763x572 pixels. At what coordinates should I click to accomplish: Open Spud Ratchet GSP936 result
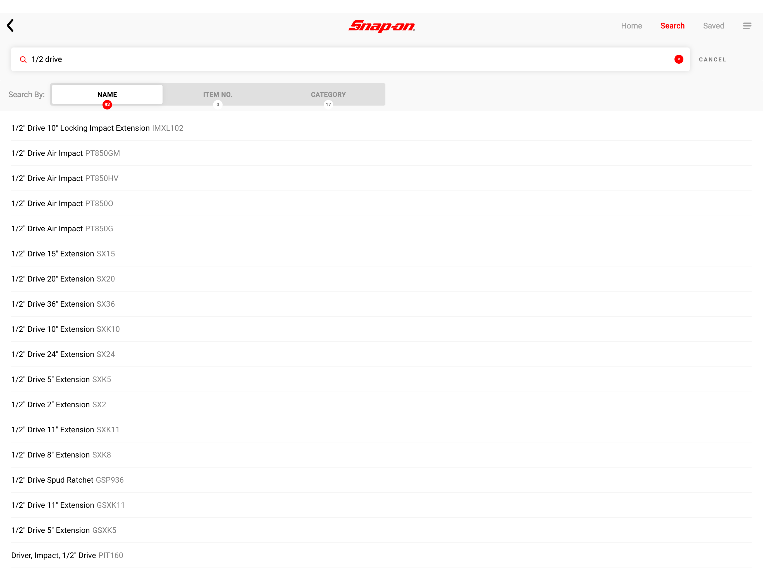tap(67, 480)
